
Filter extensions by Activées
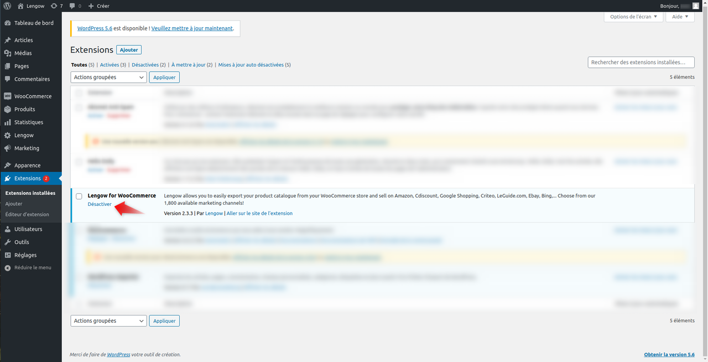pyautogui.click(x=110, y=65)
